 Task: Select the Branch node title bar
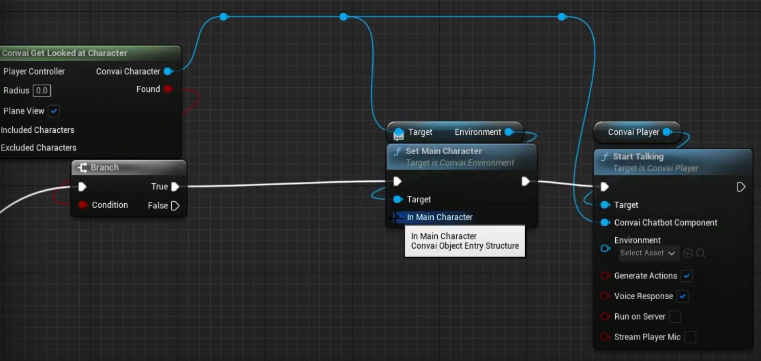coord(128,167)
